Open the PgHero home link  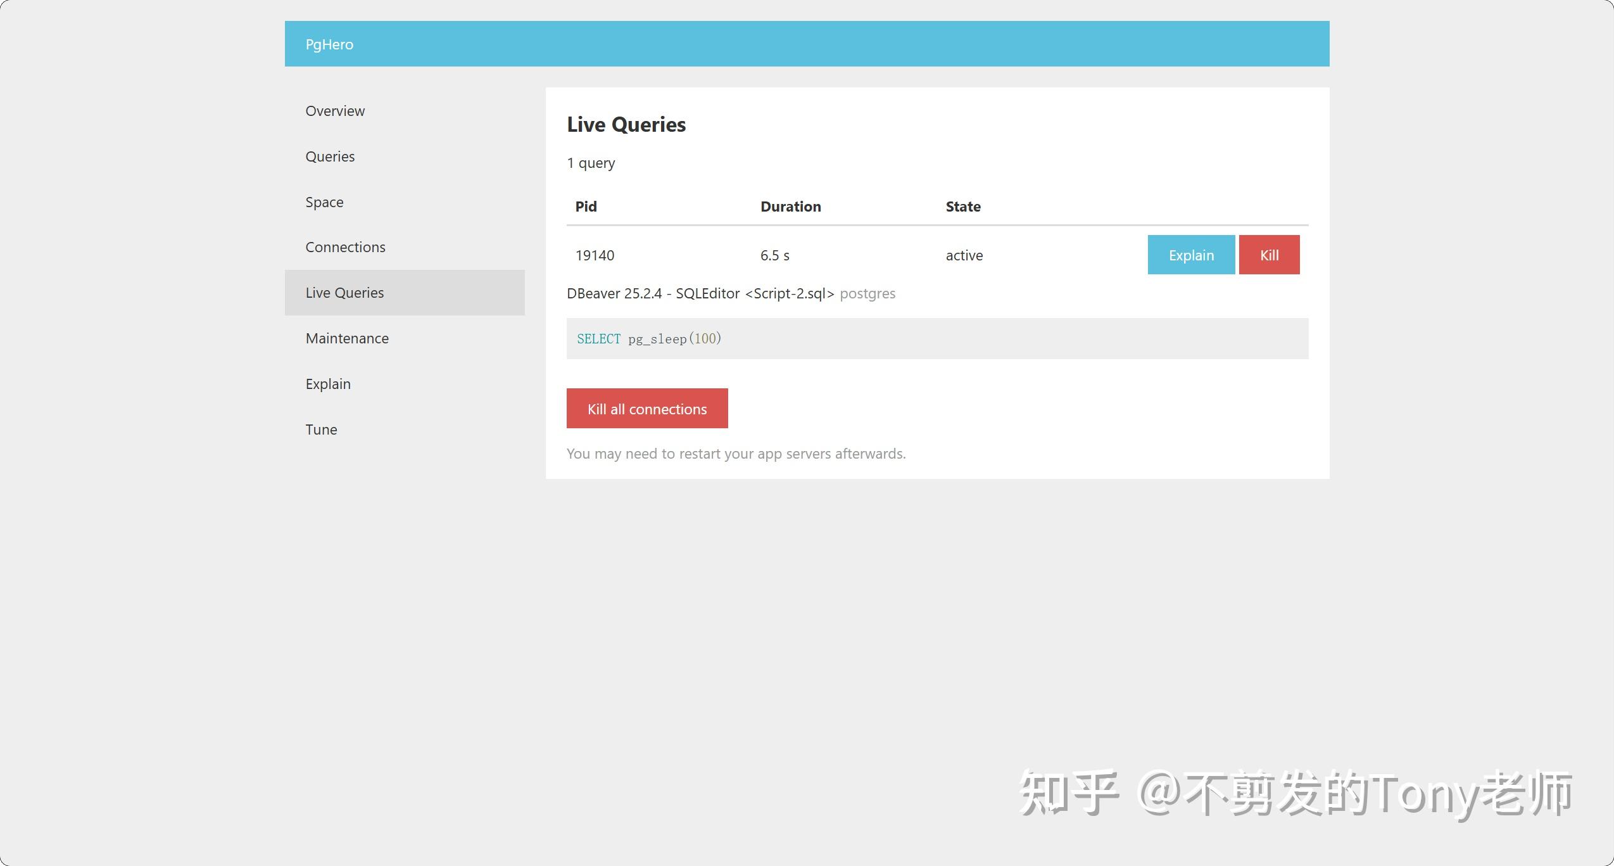tap(329, 44)
